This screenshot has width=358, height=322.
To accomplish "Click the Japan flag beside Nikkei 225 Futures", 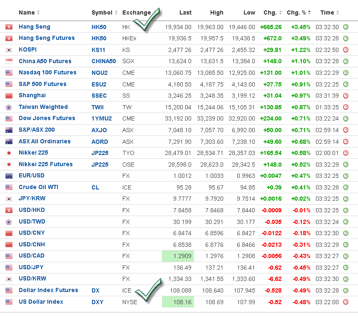I will point(9,164).
